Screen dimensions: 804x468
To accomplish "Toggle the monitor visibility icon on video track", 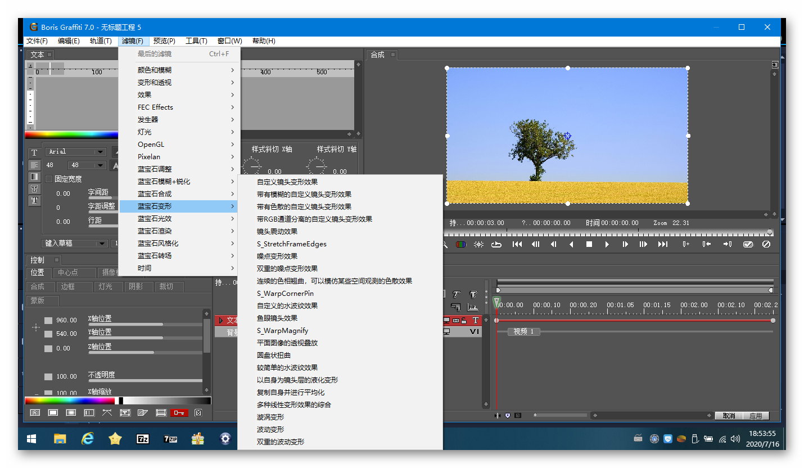I will (447, 332).
